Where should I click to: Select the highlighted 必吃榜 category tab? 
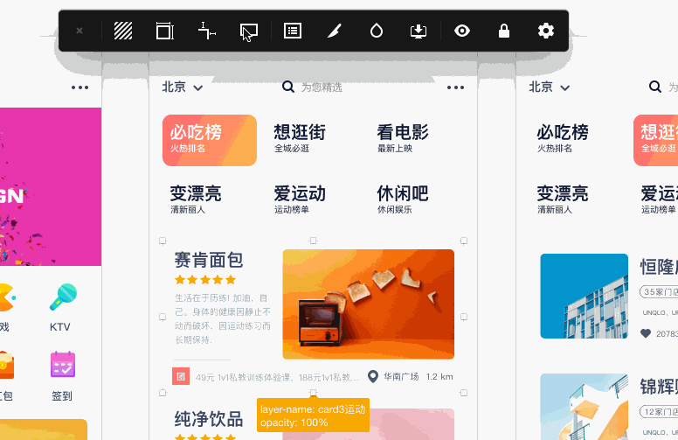(x=210, y=140)
